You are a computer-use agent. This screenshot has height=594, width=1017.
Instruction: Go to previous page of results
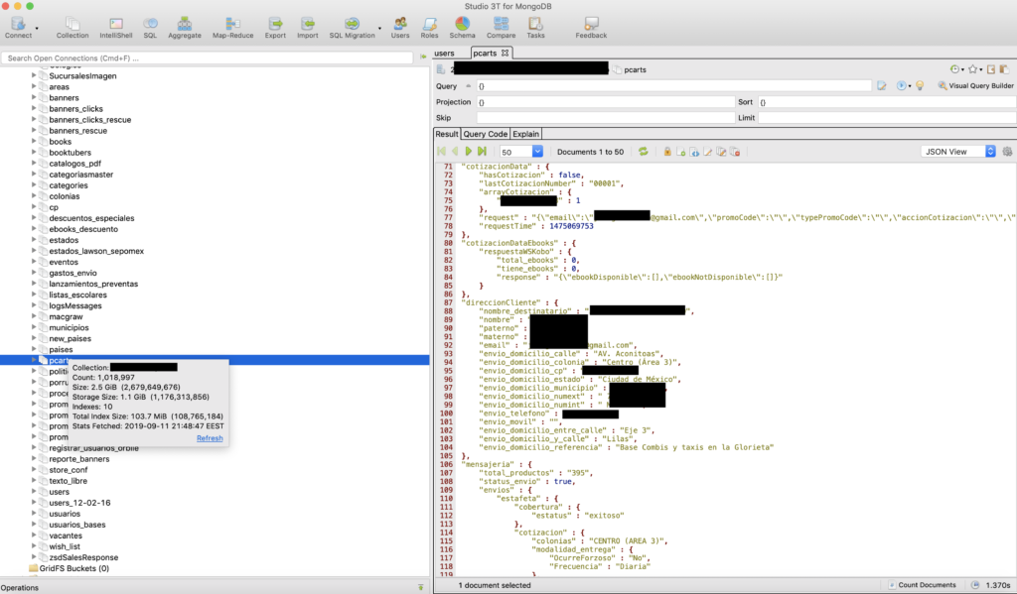click(455, 152)
